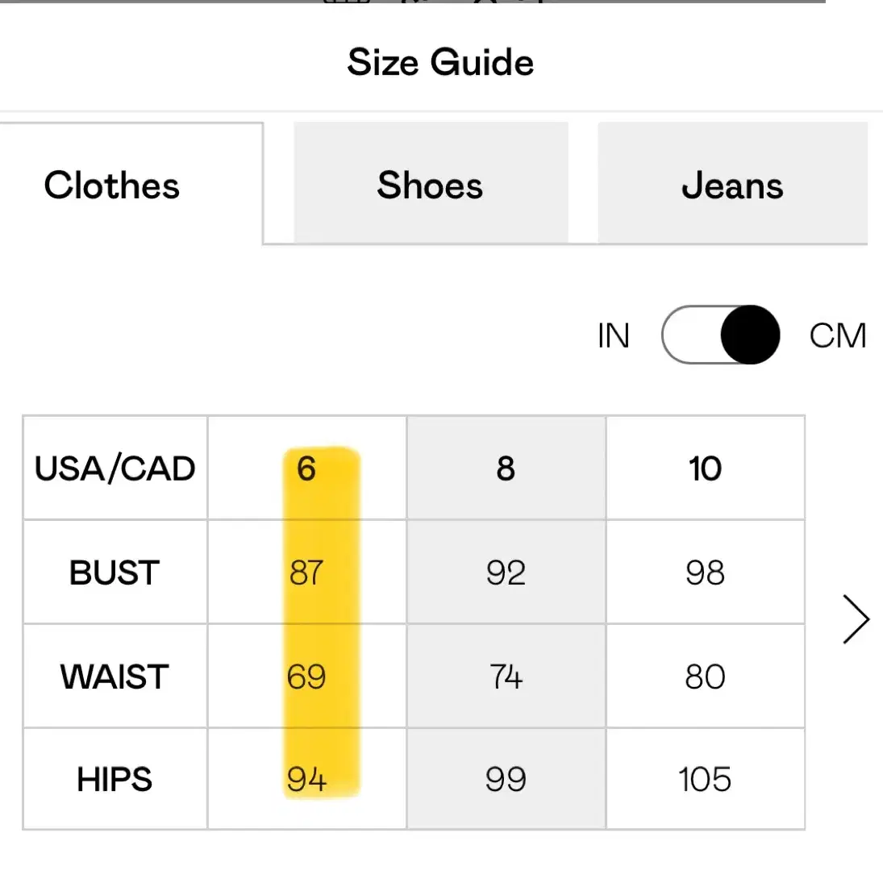Open the Shoes tab

(431, 183)
